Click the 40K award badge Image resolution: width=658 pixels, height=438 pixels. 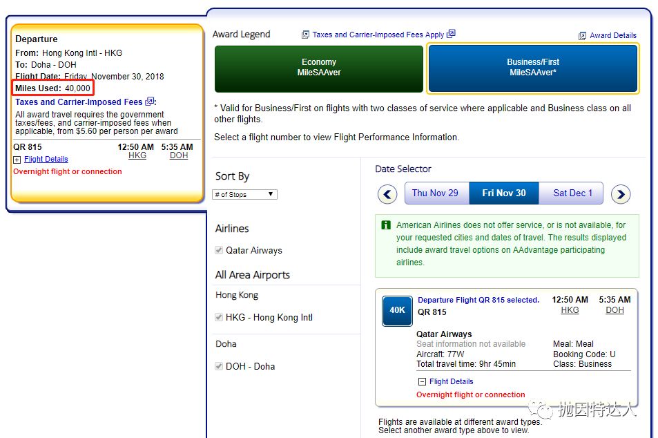coord(397,310)
